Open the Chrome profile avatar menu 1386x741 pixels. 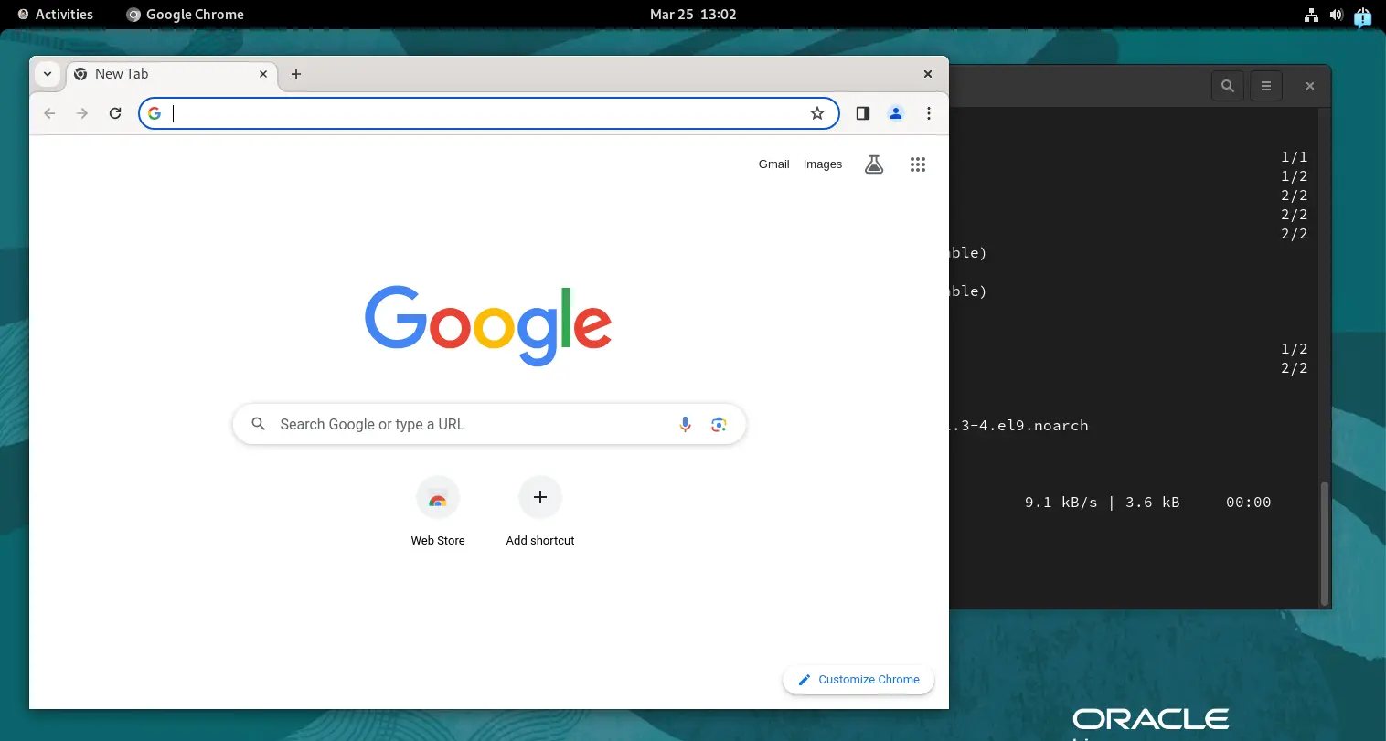896,113
